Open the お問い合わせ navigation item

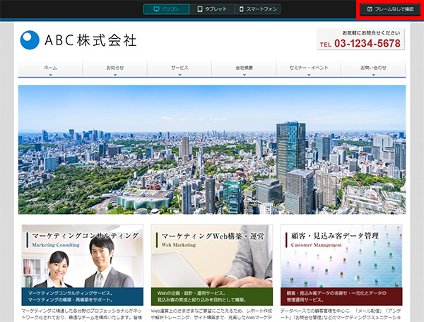(373, 68)
